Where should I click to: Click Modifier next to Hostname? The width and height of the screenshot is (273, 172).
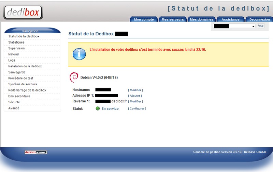click(135, 90)
